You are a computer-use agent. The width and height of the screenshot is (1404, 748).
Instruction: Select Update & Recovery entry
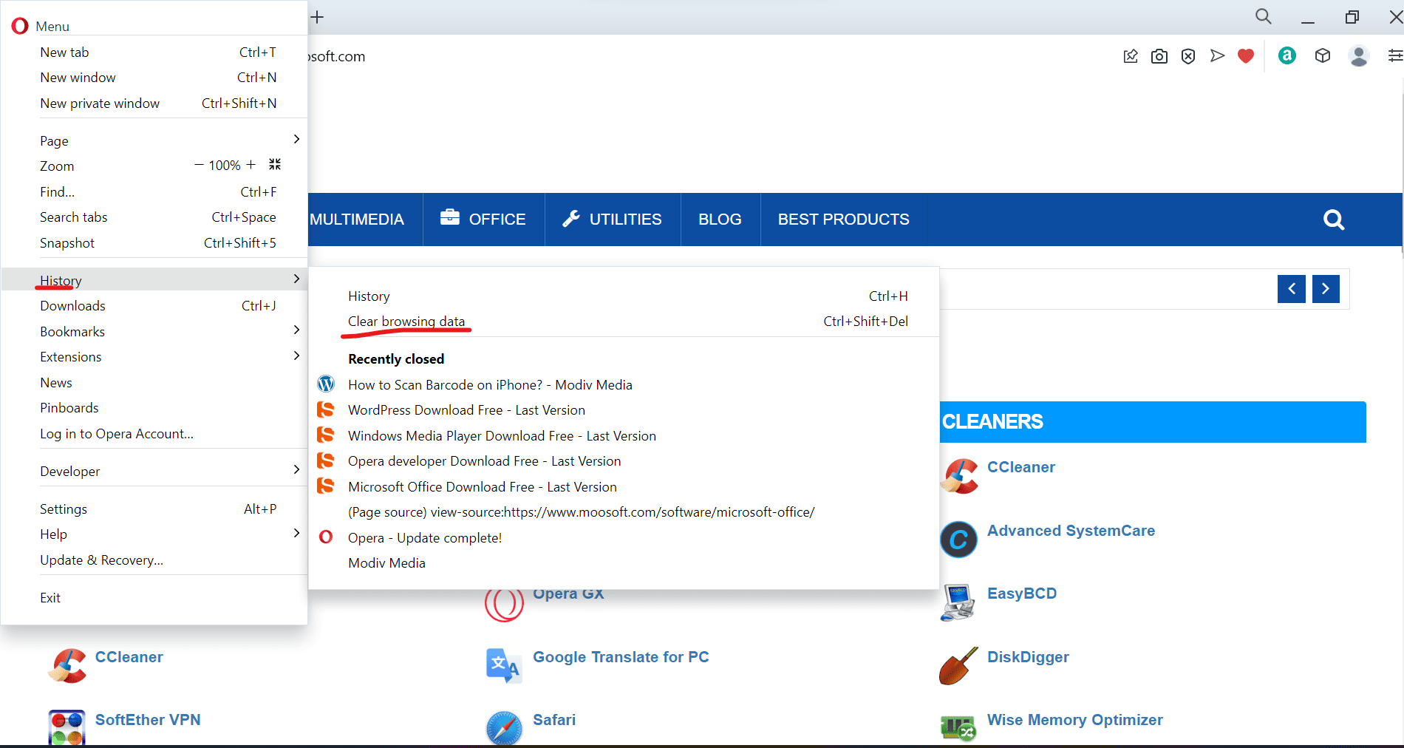154,560
